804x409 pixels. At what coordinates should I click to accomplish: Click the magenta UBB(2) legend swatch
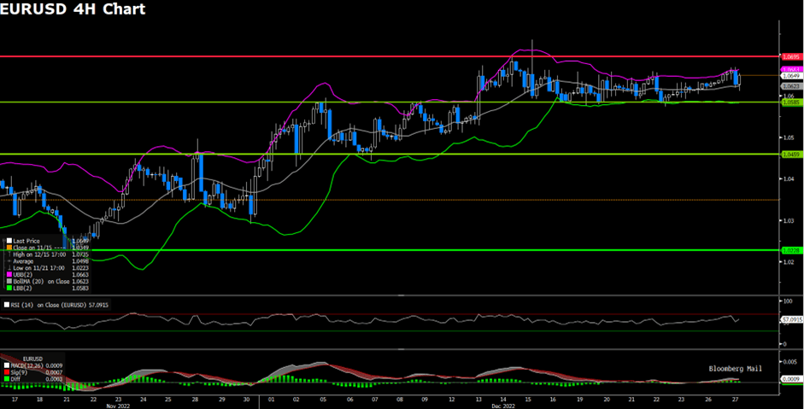tap(8, 275)
